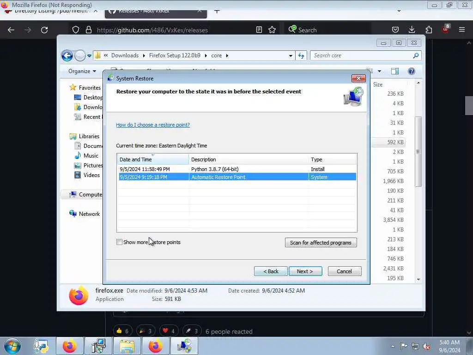The height and width of the screenshot is (355, 473).
Task: Open 'How do I choose a restore point?' link
Action: (x=153, y=125)
